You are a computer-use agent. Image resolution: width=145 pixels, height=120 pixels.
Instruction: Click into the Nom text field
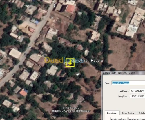128,83
